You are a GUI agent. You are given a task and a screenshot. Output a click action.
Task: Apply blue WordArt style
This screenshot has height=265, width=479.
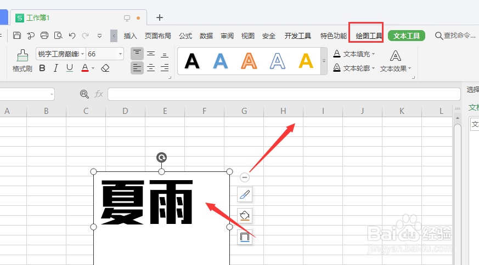pos(220,61)
